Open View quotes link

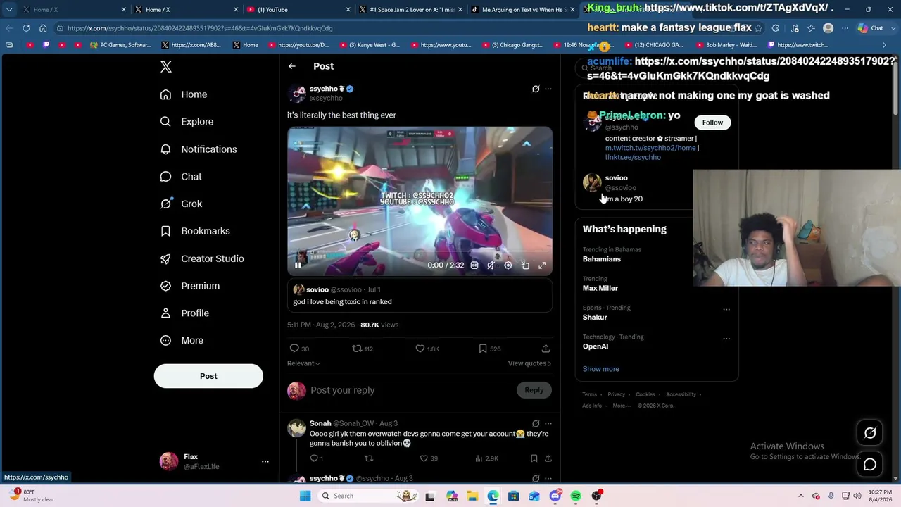[x=529, y=363]
